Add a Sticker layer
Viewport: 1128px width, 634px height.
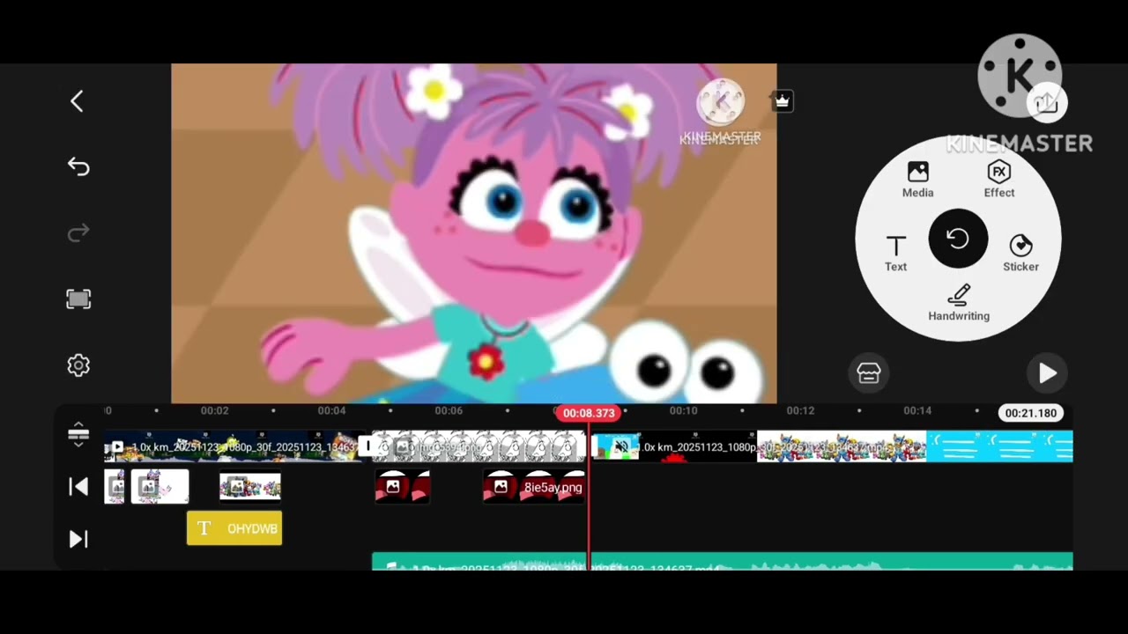point(1020,254)
